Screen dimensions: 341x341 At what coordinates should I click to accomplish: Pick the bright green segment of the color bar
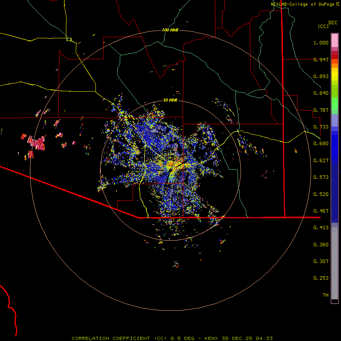335,103
